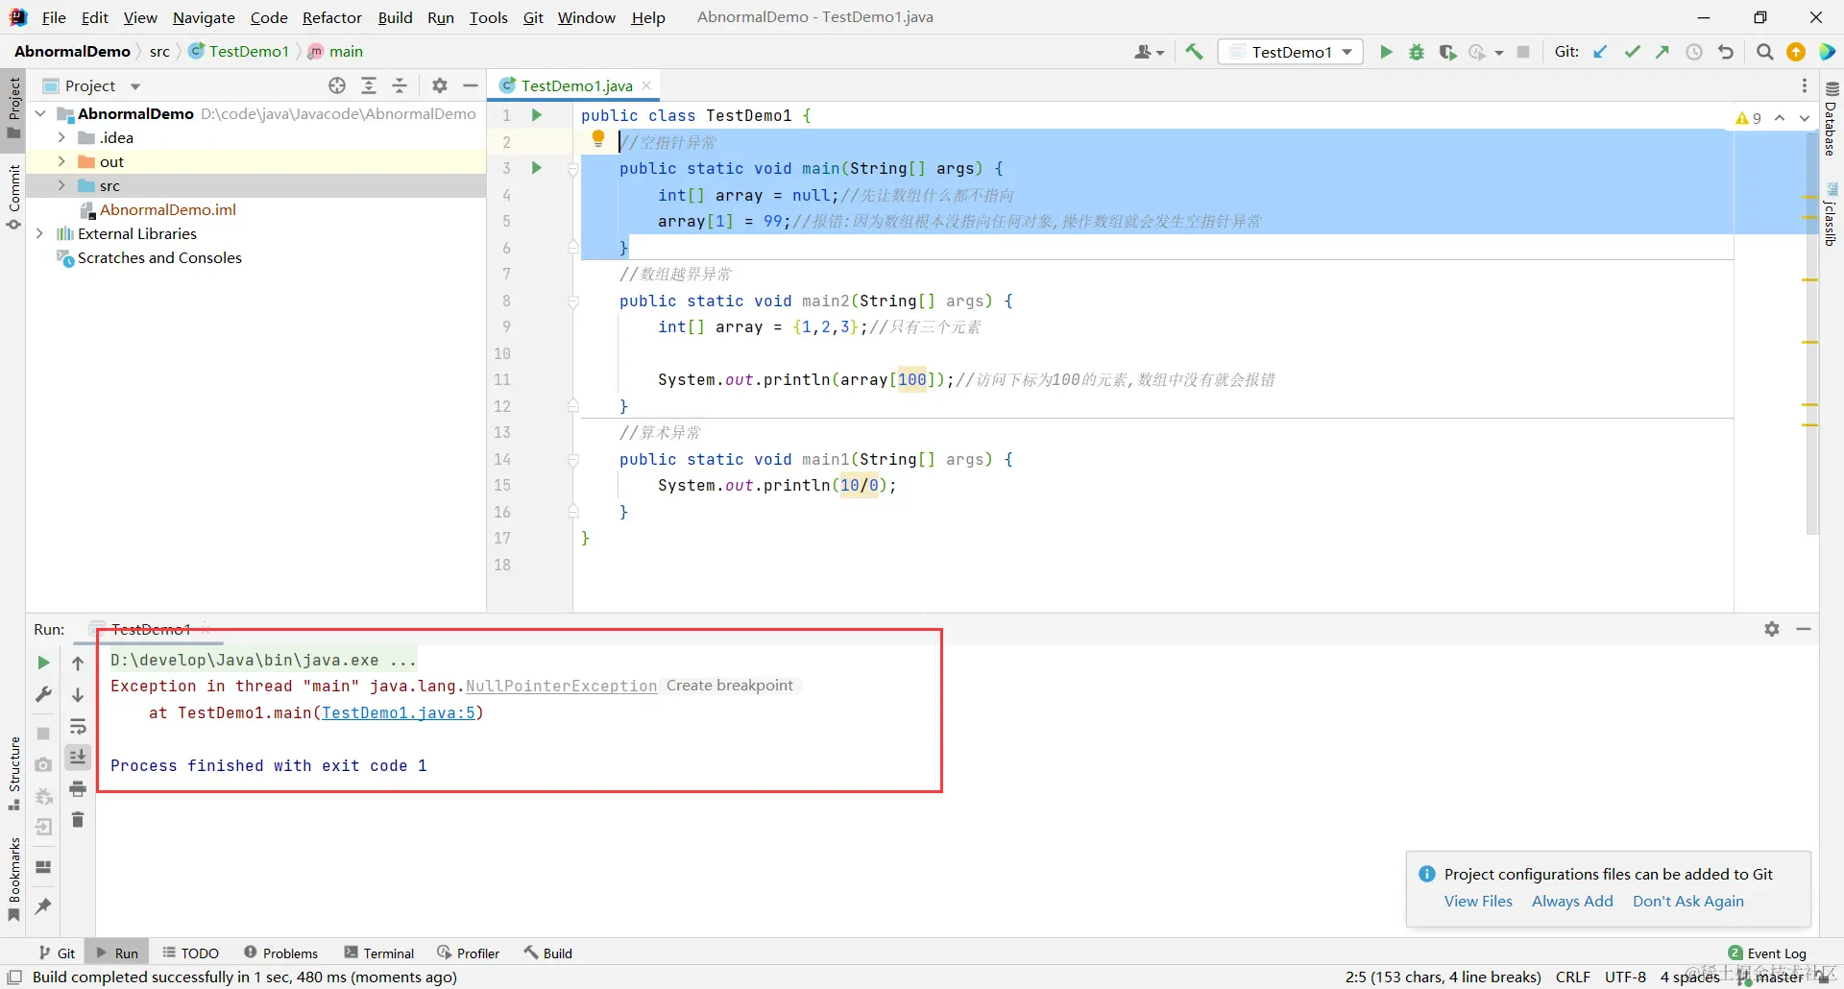
Task: Close the TestDemo1.java editor tab
Action: [x=647, y=85]
